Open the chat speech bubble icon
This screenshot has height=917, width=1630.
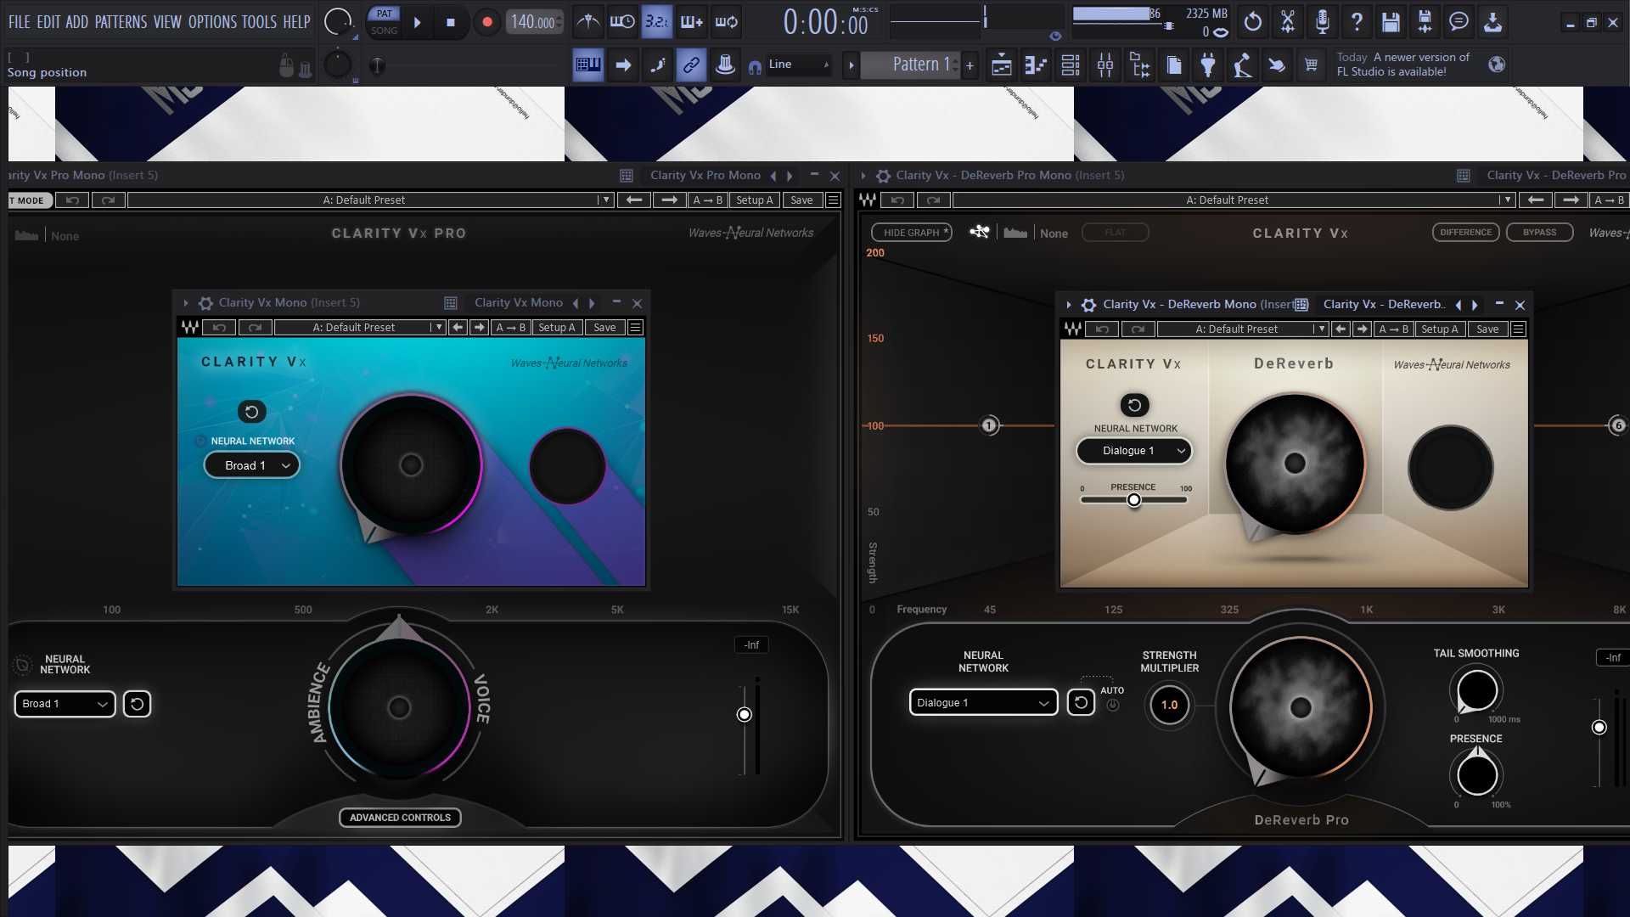tap(1459, 22)
